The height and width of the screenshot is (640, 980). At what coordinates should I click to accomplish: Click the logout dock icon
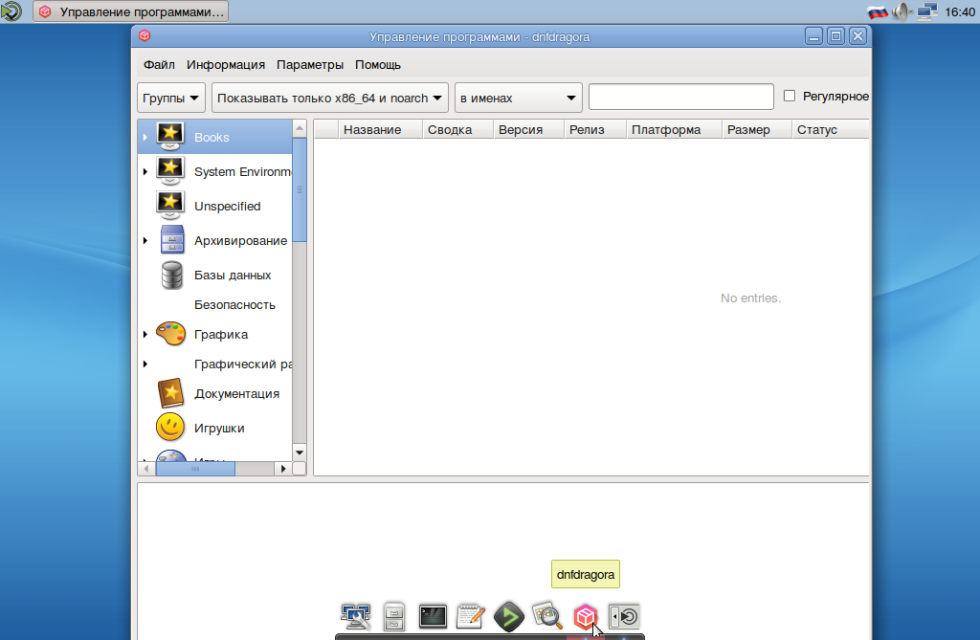point(624,617)
